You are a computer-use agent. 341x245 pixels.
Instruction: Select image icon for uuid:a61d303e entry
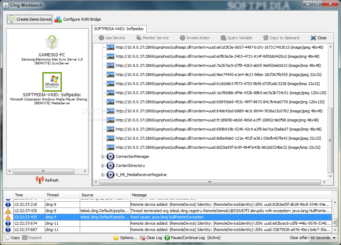(111, 47)
